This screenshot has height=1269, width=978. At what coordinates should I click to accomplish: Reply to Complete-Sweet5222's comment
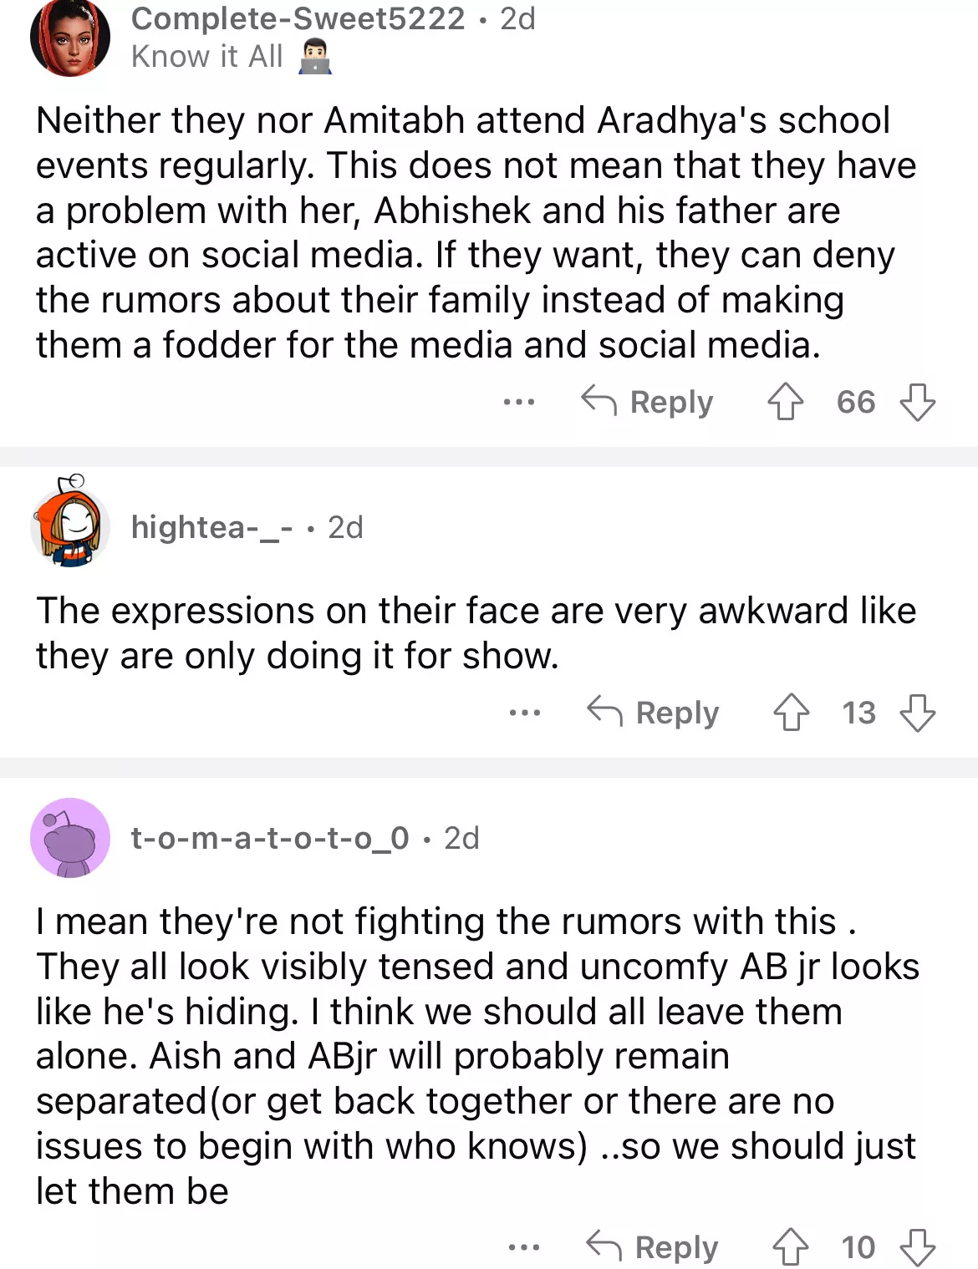648,402
